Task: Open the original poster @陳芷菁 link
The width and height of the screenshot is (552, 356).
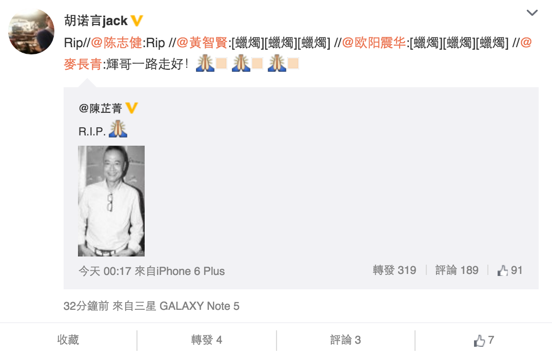Action: pyautogui.click(x=101, y=108)
